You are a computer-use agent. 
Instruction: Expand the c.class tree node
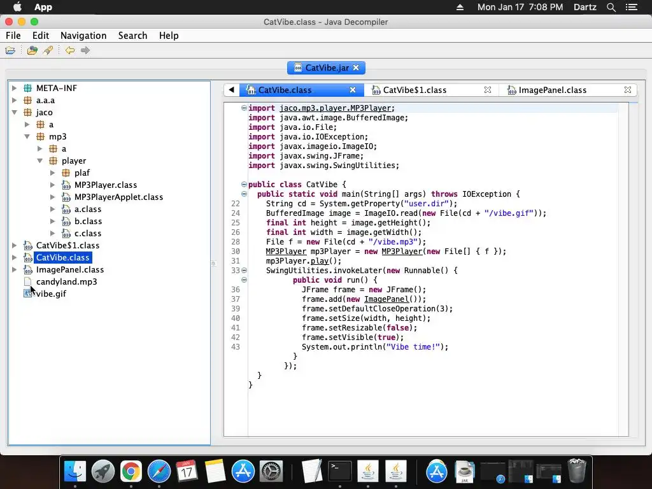(x=52, y=233)
